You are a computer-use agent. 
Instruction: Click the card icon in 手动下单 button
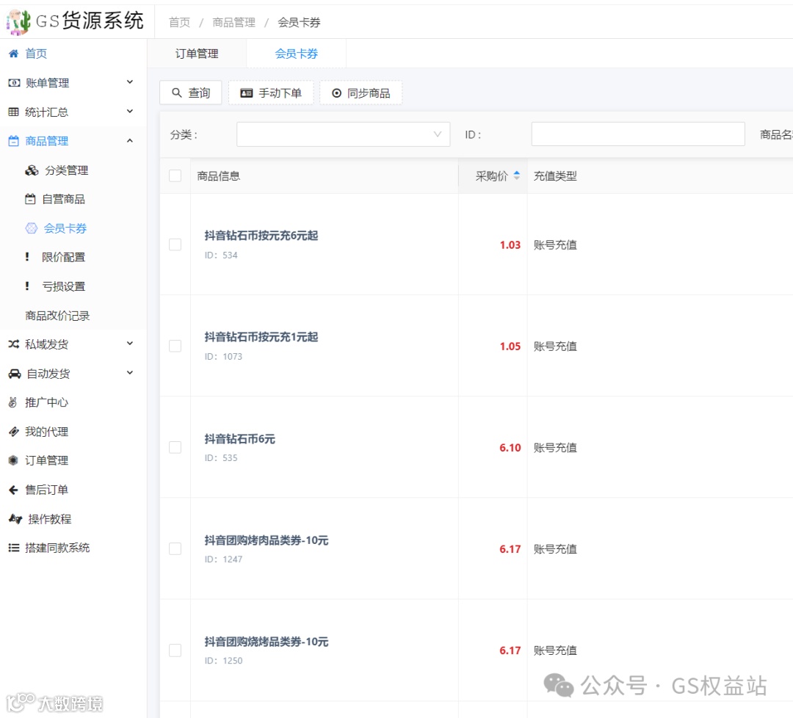click(246, 93)
